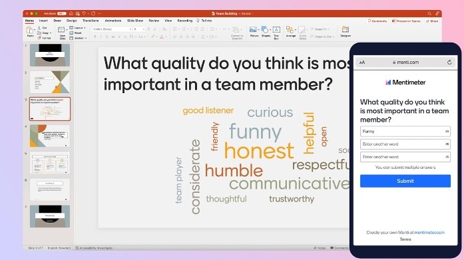Follow the mentimeter.com link
464x260 pixels.
pos(429,233)
